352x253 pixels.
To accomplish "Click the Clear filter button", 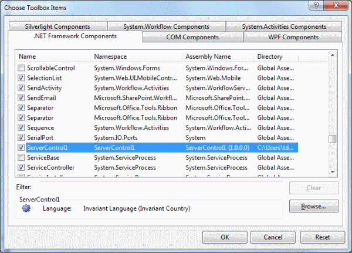I will click(314, 188).
